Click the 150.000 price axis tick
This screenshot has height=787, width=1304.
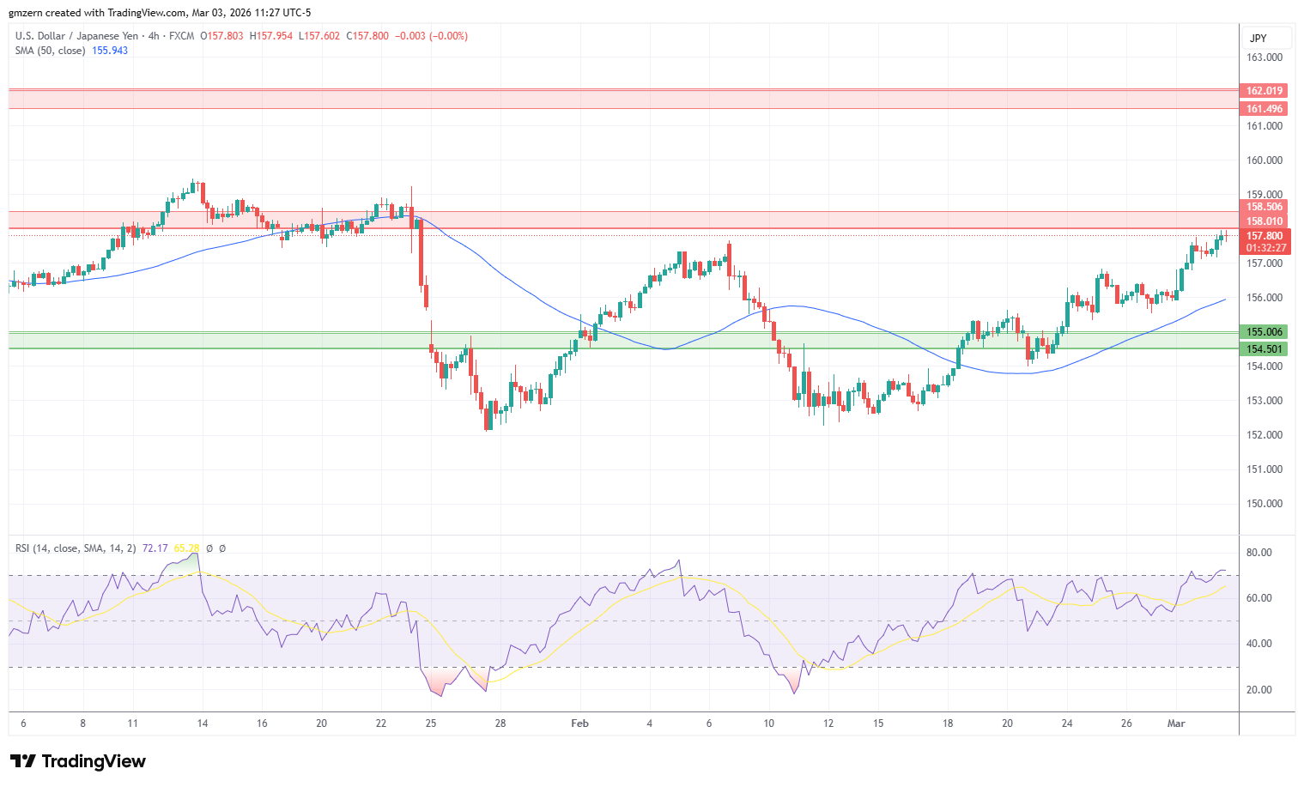1265,504
